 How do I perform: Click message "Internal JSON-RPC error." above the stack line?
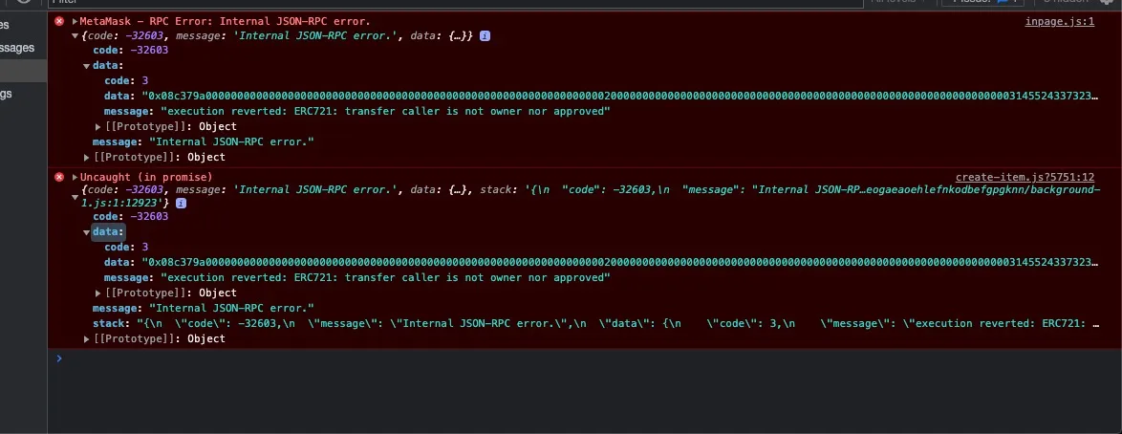[204, 308]
